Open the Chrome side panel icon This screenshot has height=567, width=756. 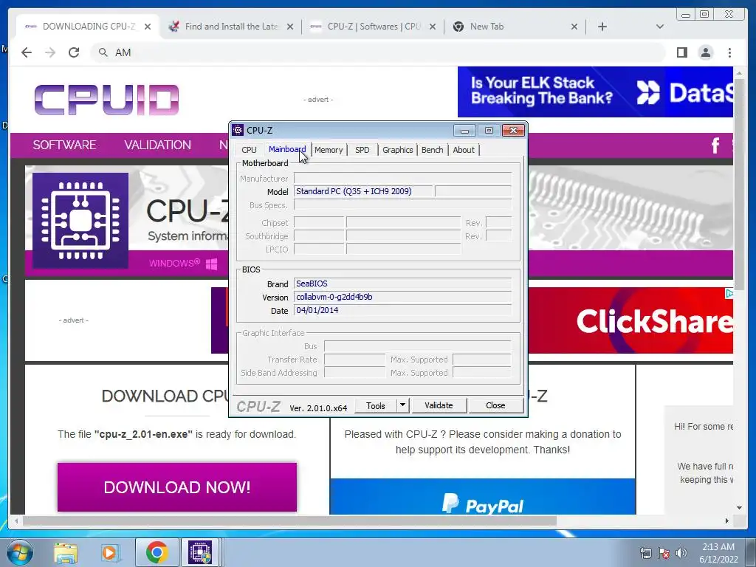coord(681,52)
